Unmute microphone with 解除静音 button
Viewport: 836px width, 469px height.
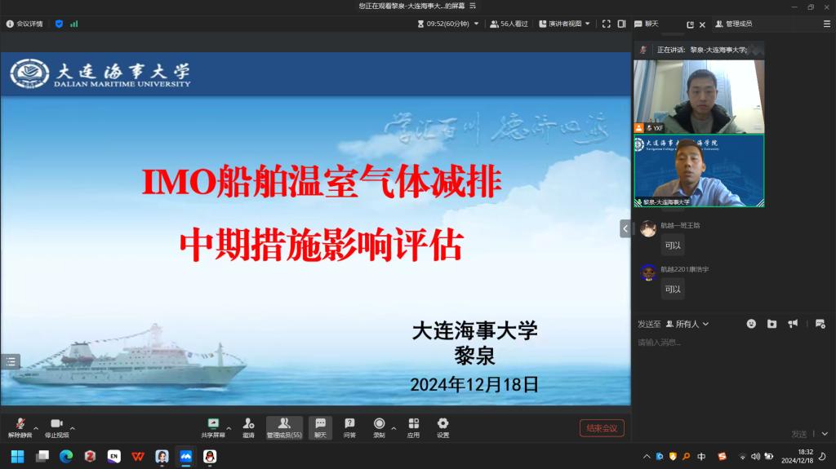[20, 427]
